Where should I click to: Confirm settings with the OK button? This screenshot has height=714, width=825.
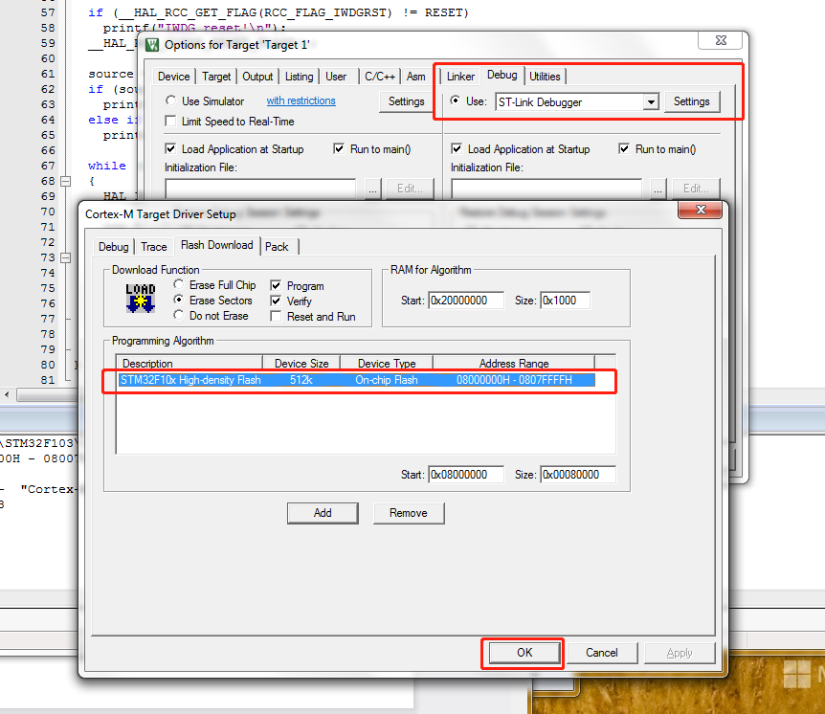coord(523,653)
